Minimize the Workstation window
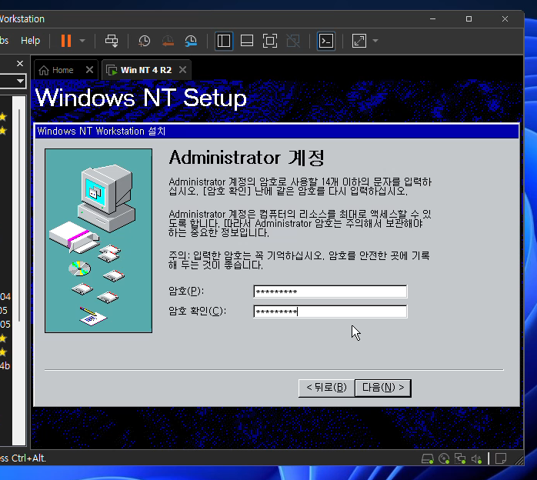This screenshot has height=480, width=537. coord(433,18)
